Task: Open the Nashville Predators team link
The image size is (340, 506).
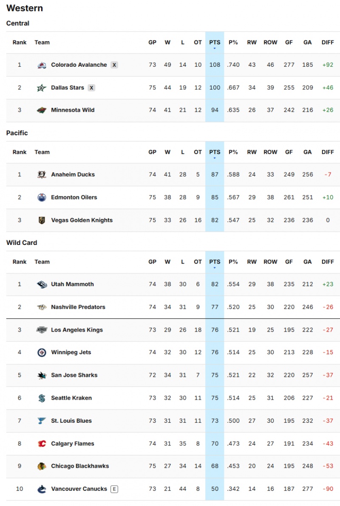Action: point(78,307)
